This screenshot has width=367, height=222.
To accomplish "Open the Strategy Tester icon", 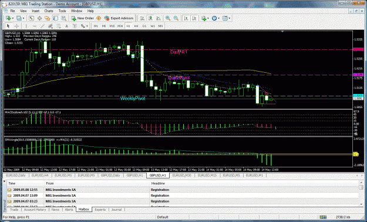I will pyautogui.click(x=63, y=18).
